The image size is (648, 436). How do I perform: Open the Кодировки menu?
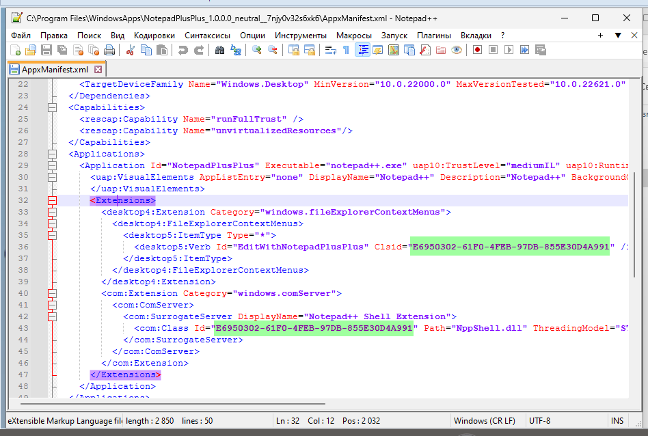[x=154, y=36]
